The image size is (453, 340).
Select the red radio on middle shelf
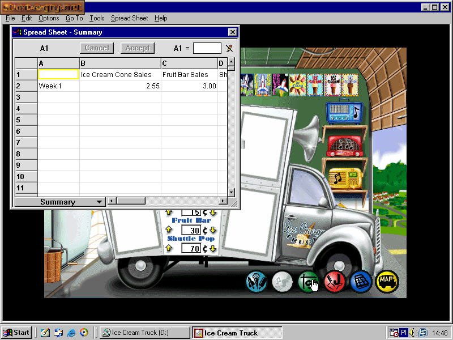coord(344,146)
